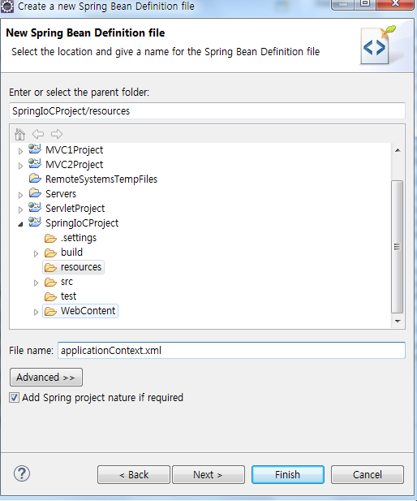
Task: Expand the src folder node
Action: click(36, 283)
